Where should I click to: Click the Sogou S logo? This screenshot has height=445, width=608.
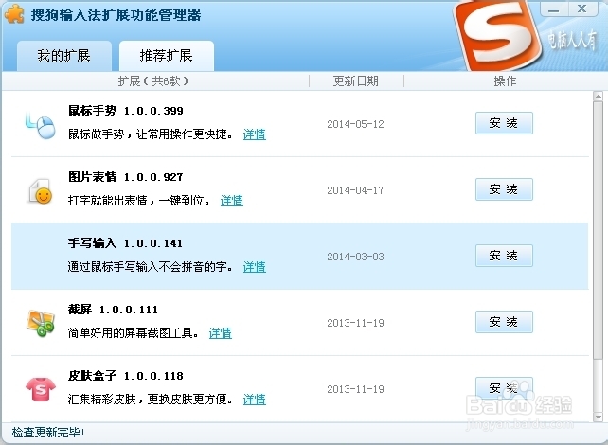(497, 36)
